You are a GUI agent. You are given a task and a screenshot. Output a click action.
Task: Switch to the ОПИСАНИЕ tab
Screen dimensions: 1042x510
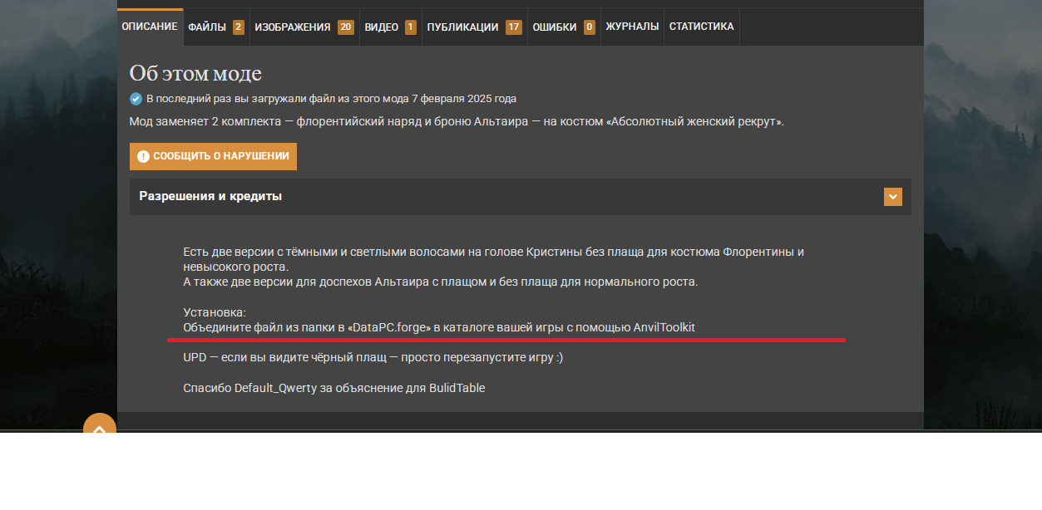pyautogui.click(x=150, y=27)
